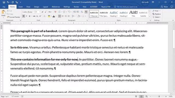The width and height of the screenshot is (175, 98).
Task: Toggle Align Left for the paragraph
Action: click(60, 16)
